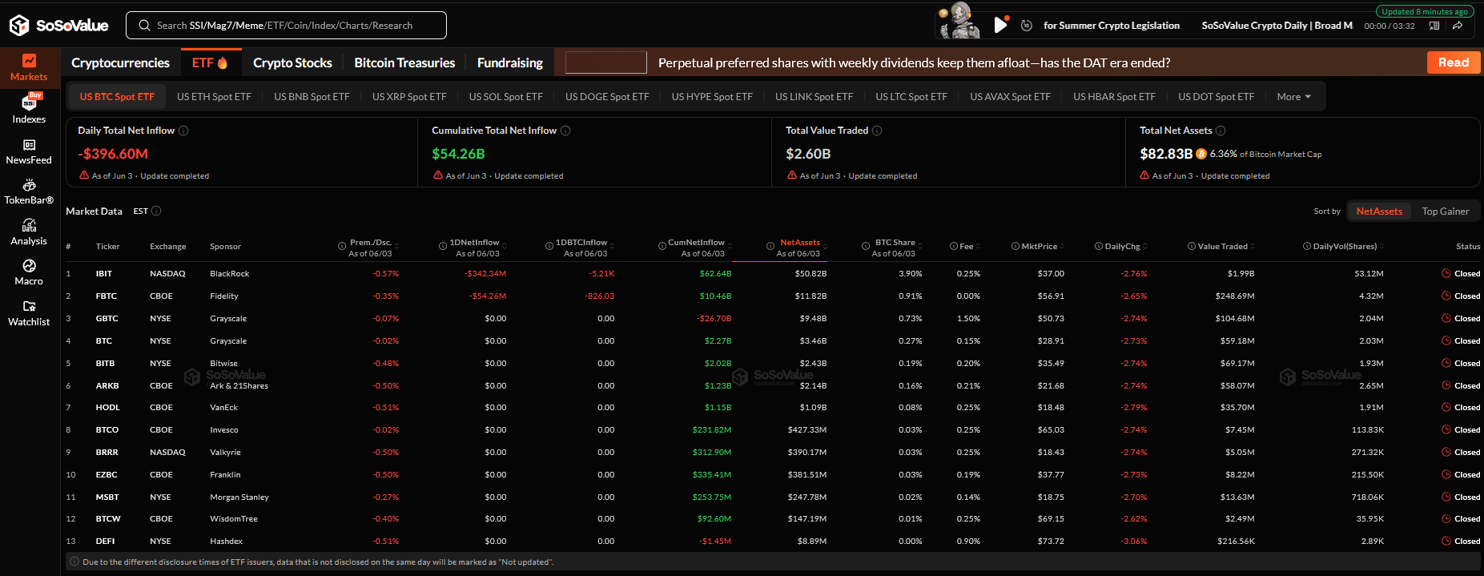Click the Bitcoin icon beside $82.83B
The width and height of the screenshot is (1484, 576).
(x=1201, y=154)
